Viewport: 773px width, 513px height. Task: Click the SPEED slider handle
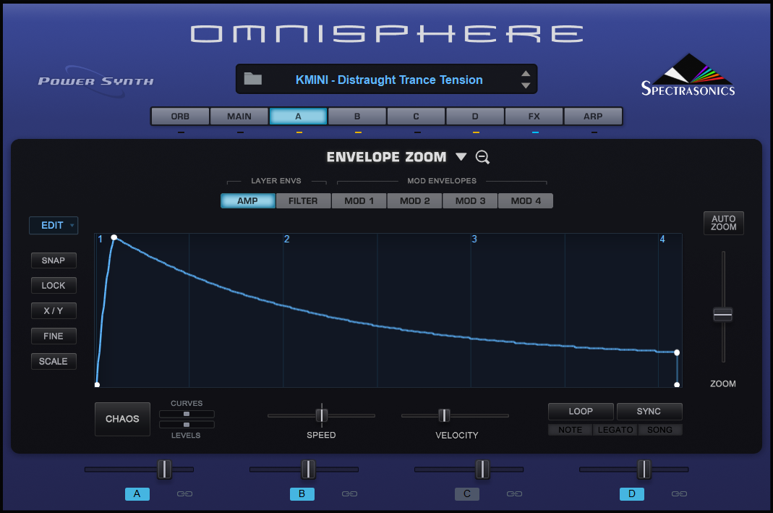[322, 415]
